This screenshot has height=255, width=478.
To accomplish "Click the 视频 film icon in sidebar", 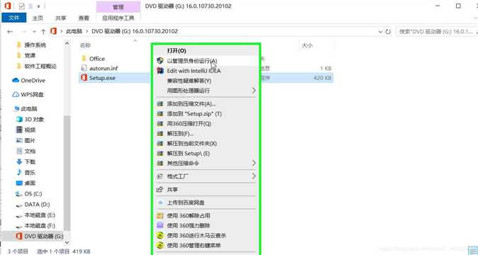I will (19, 130).
